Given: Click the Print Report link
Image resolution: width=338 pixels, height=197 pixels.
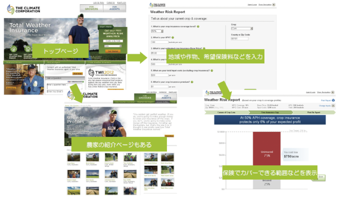Looking at the screenshot, I should [x=326, y=100].
